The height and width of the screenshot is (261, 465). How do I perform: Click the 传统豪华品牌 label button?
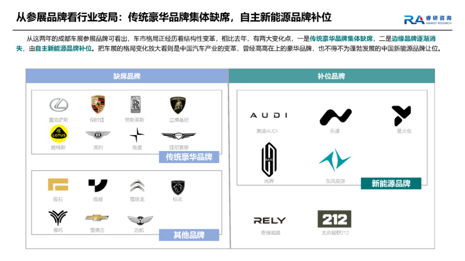[189, 157]
